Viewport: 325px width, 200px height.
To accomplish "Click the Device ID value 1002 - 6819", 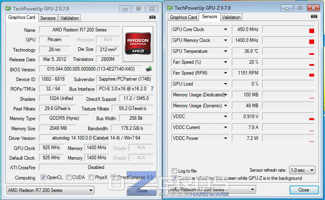I will 53,79.
